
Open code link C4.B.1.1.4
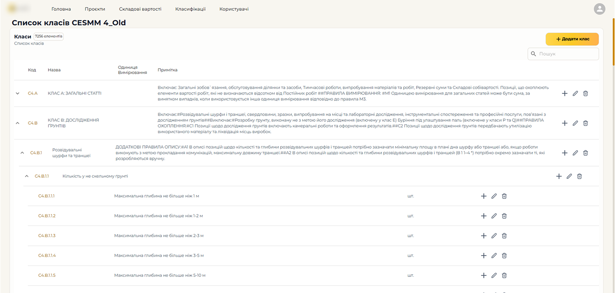pos(47,256)
